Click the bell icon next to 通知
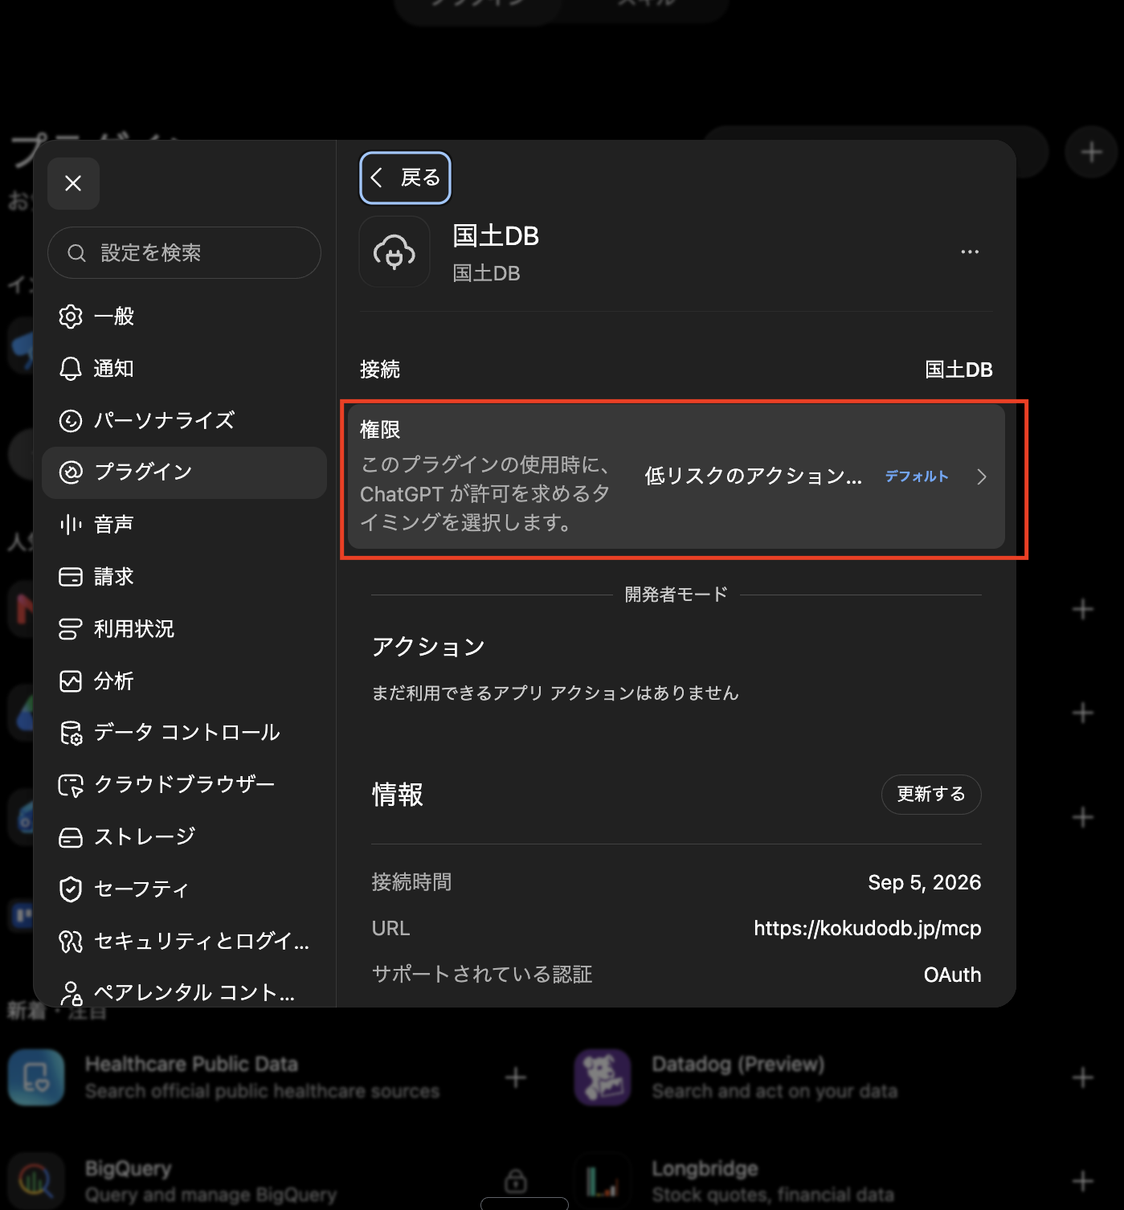Screen dimensions: 1124x1210 [x=71, y=369]
